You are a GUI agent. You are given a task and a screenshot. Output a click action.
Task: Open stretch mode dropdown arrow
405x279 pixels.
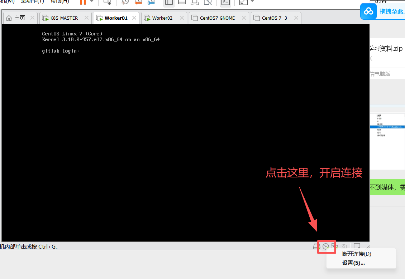[x=252, y=1]
